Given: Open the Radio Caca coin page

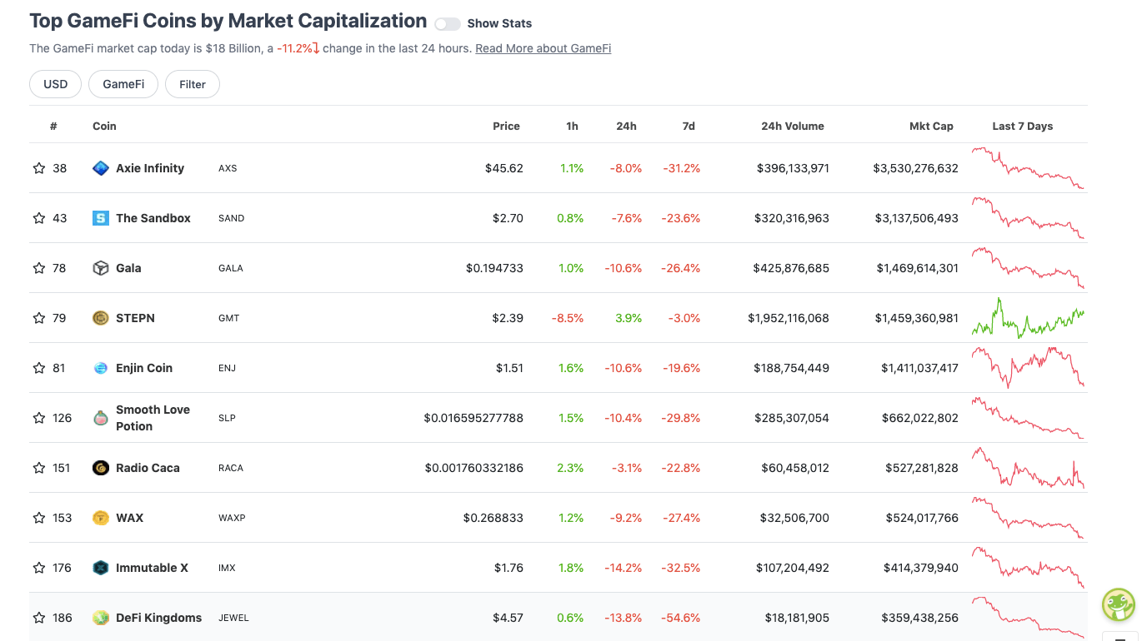Looking at the screenshot, I should pos(148,468).
